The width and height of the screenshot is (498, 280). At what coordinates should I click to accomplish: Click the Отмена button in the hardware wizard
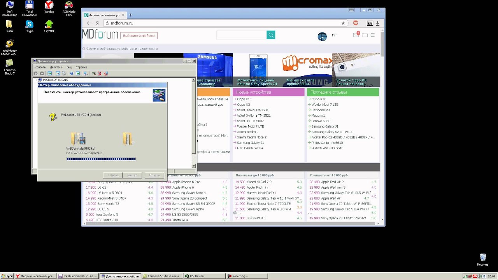pos(154,175)
